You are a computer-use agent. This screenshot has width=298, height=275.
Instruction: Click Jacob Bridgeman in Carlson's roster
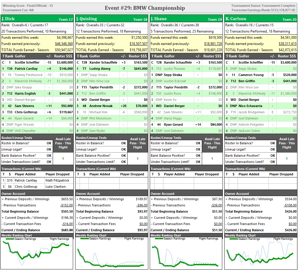point(252,112)
